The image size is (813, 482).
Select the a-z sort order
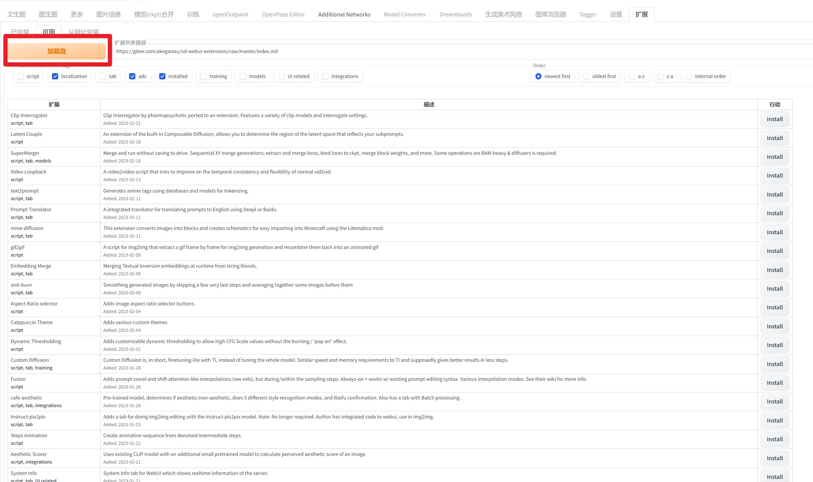(x=632, y=76)
